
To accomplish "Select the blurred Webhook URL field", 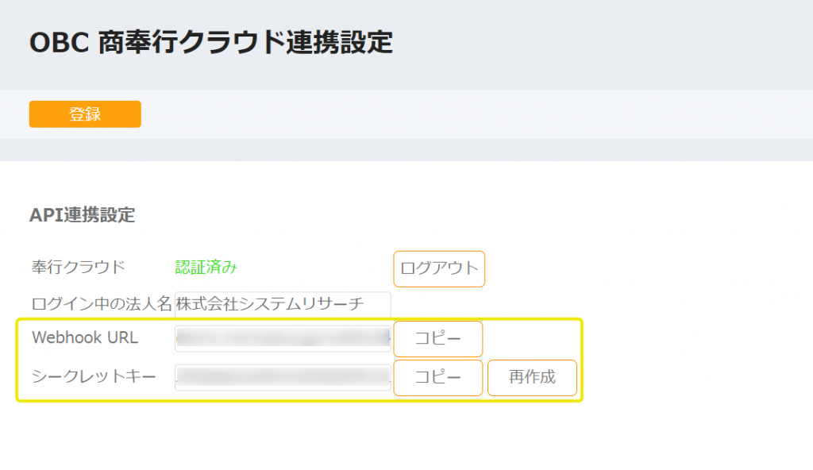I will tap(283, 339).
